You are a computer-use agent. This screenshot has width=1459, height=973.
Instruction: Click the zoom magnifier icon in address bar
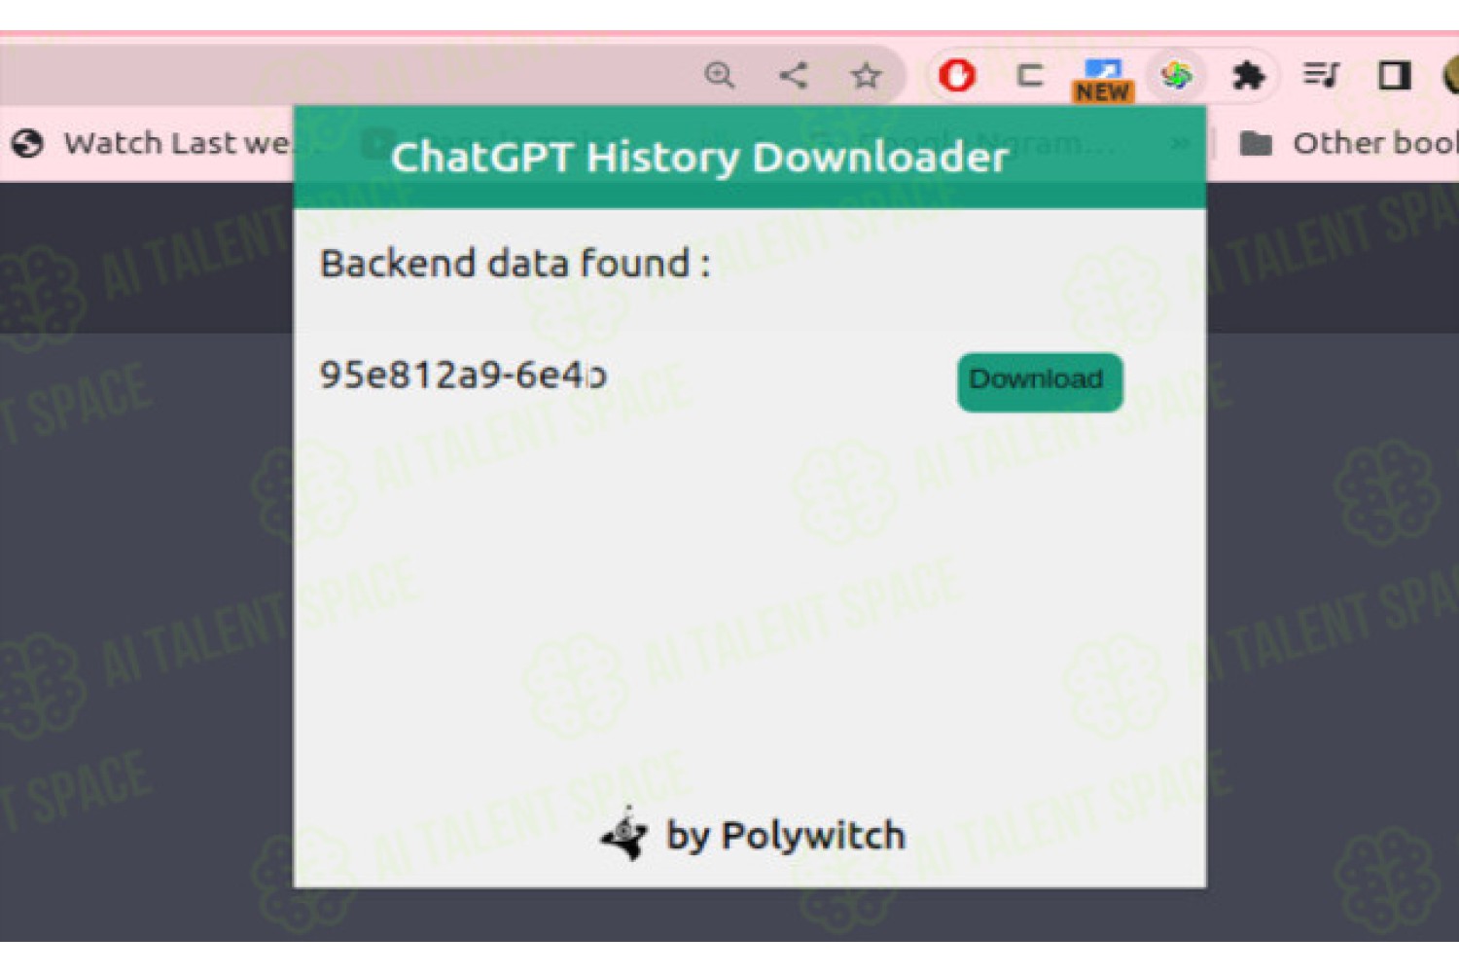720,75
